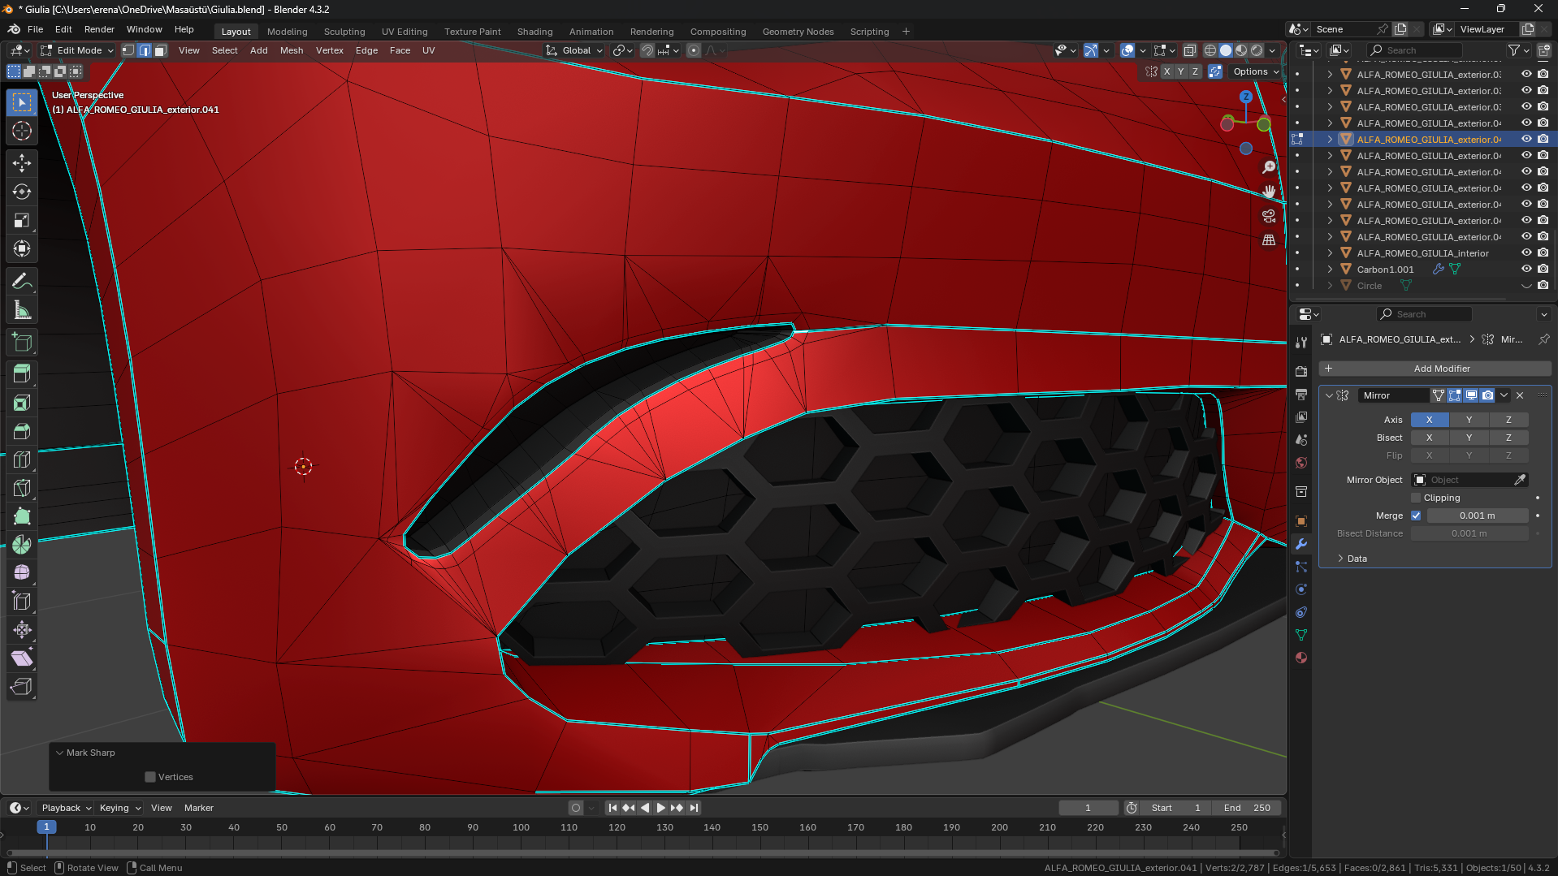Open the World properties tab icon

[x=1301, y=463]
